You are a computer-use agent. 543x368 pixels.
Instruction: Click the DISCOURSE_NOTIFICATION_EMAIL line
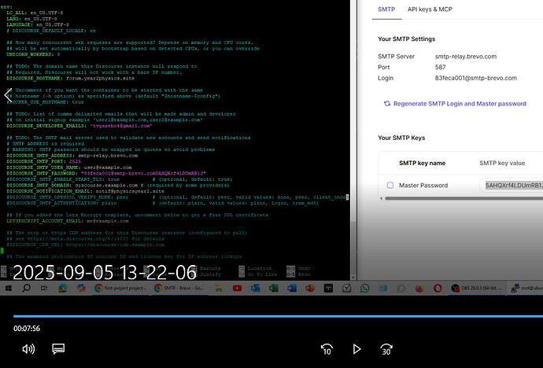pyautogui.click(x=85, y=191)
